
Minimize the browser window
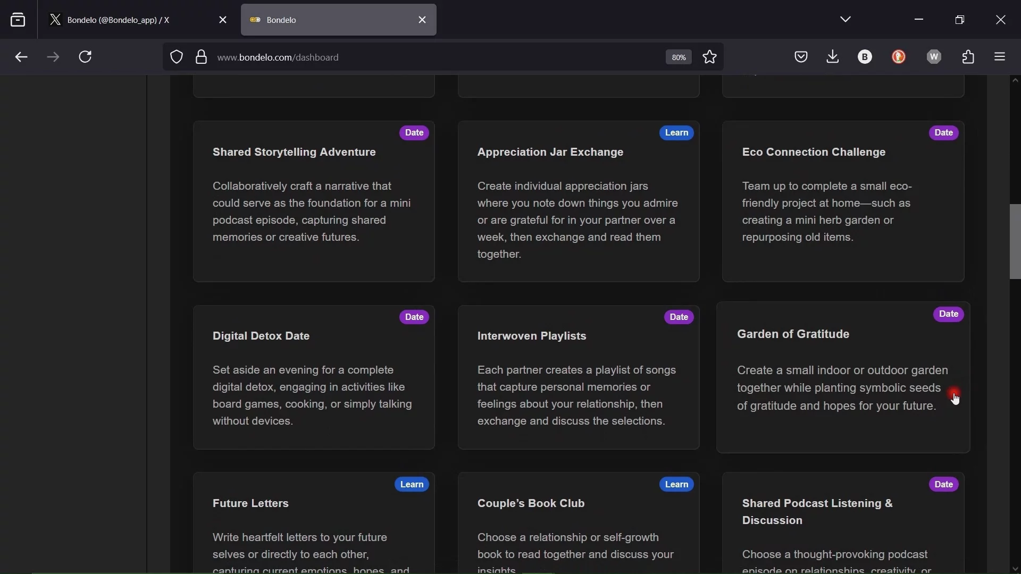tap(919, 20)
